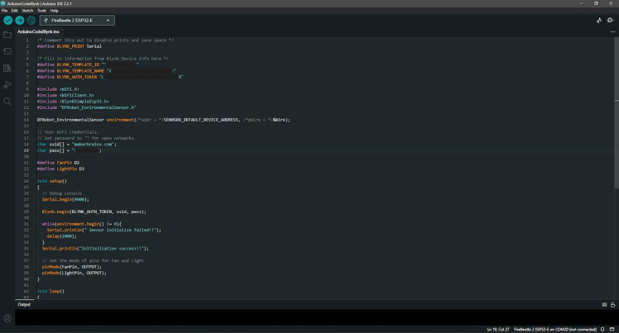Click the editor vertical scrollbar

[617, 112]
